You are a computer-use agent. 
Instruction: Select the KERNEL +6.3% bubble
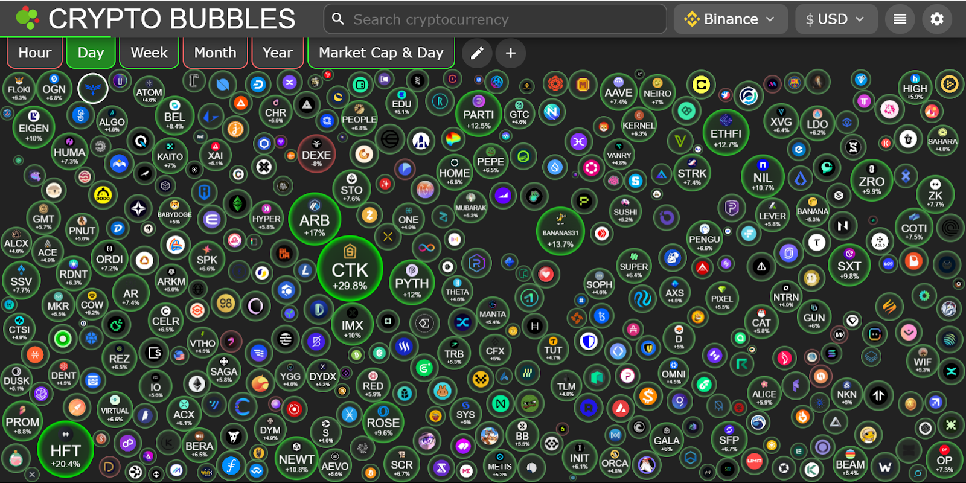coord(639,125)
